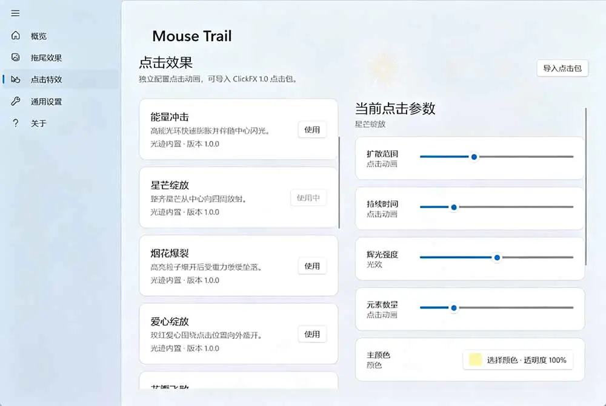Apply the 烟花爆裂 effect with 使用
This screenshot has height=406, width=606.
(x=312, y=266)
